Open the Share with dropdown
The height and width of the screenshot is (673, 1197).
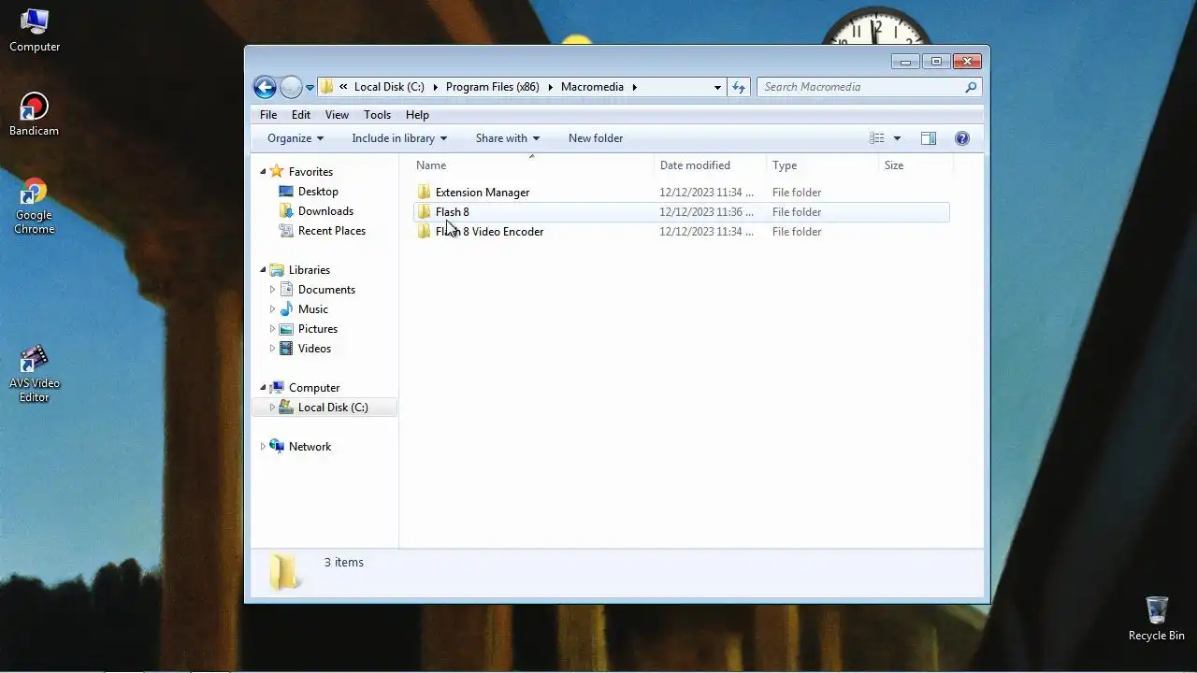[x=507, y=138]
